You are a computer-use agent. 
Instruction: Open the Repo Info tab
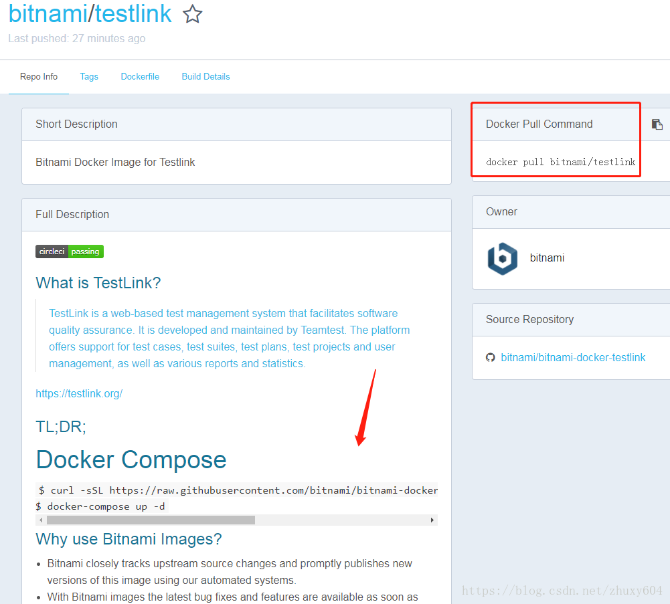tap(39, 77)
